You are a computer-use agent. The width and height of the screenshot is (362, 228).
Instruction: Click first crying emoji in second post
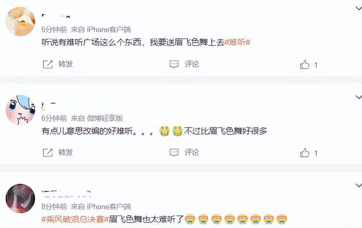point(165,131)
